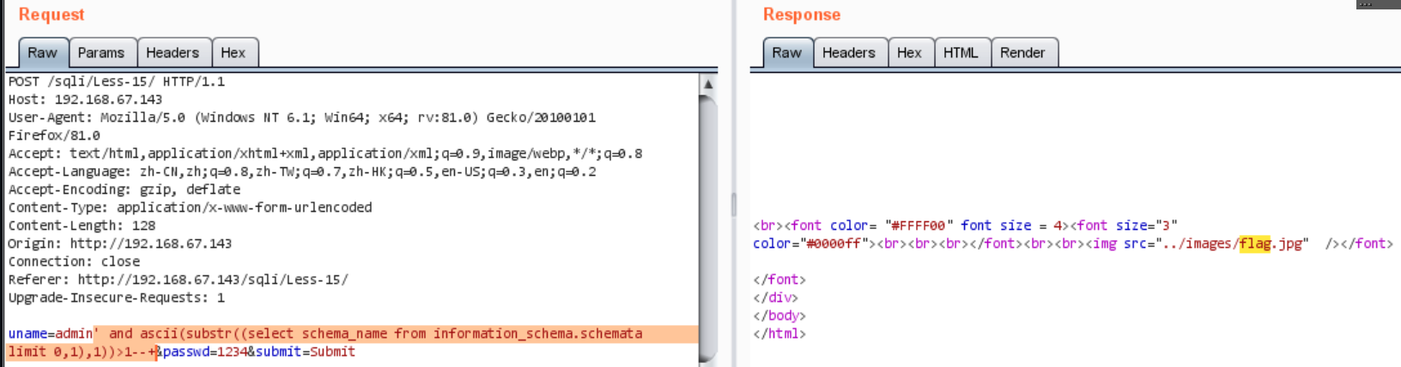The width and height of the screenshot is (1401, 367).
Task: Select the Request Raw tab
Action: [43, 52]
